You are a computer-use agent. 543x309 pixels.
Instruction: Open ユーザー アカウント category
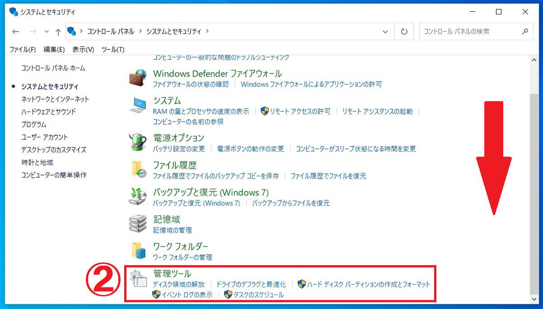[44, 137]
